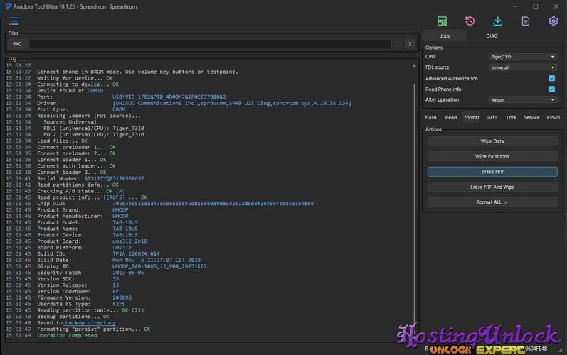Expand the Format ALL submenu button

coord(492,202)
